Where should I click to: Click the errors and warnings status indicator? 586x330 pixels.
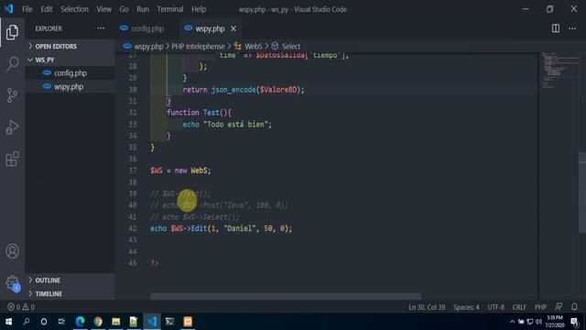[x=21, y=307]
